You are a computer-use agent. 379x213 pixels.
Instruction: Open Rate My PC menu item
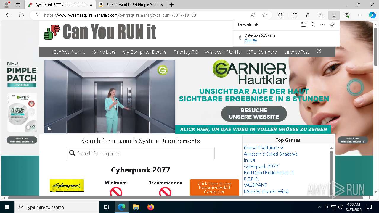tap(185, 52)
